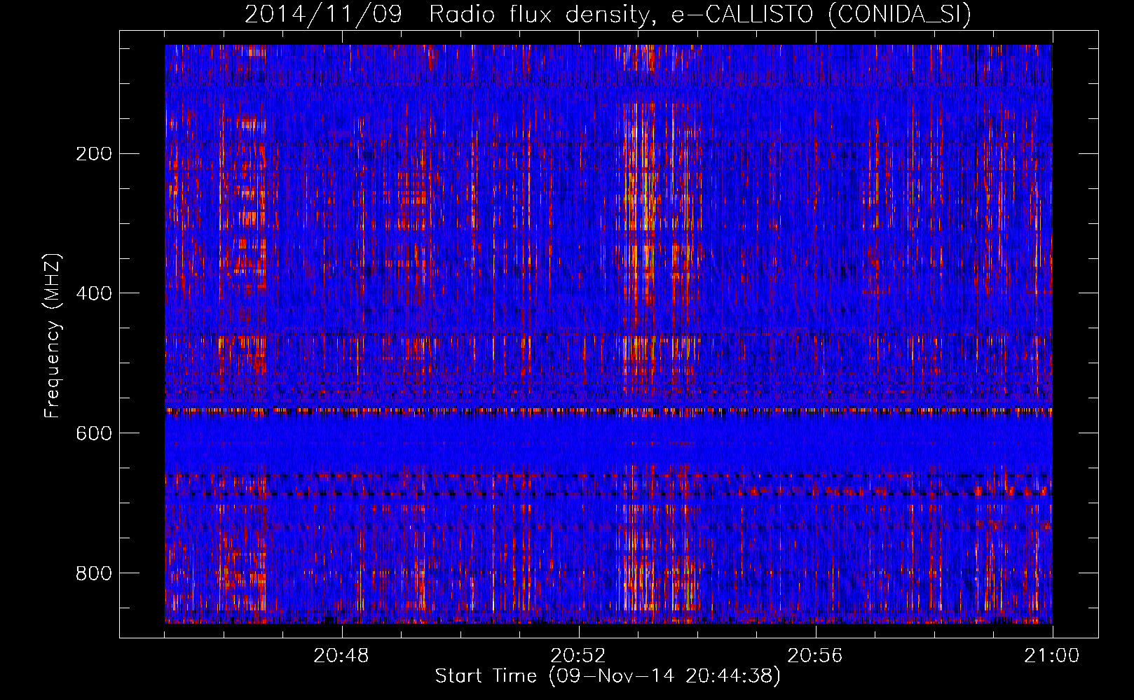The image size is (1134, 700).
Task: Click the 20:56 time tick label
Action: click(815, 656)
